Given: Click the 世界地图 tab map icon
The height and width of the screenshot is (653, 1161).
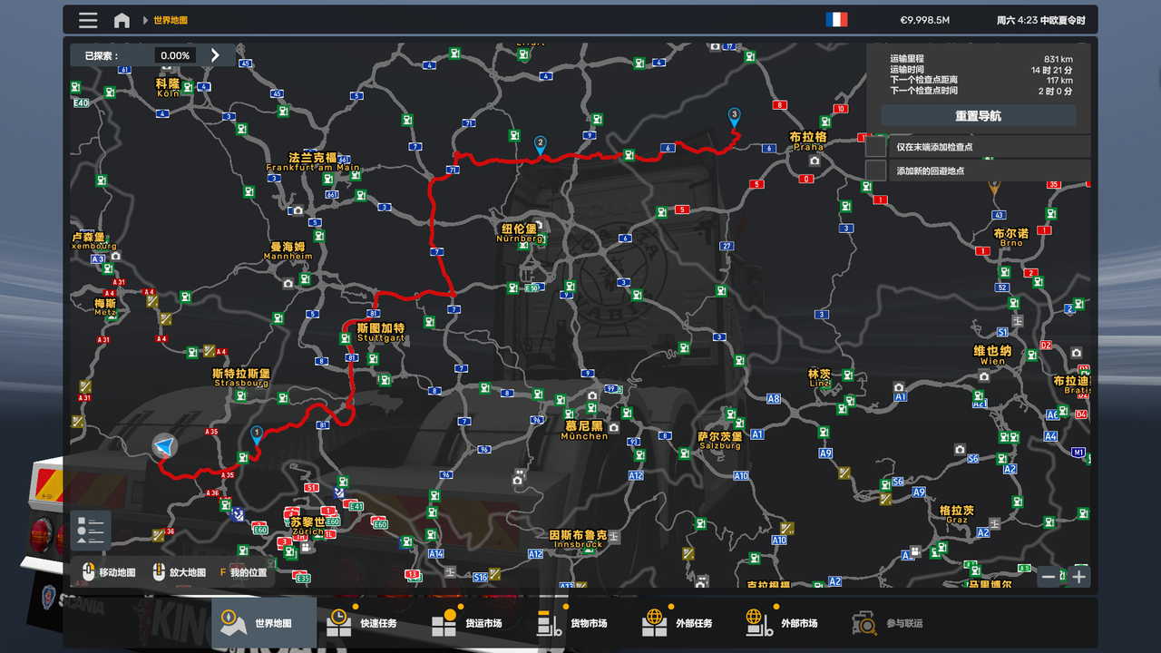Looking at the screenshot, I should pyautogui.click(x=233, y=623).
